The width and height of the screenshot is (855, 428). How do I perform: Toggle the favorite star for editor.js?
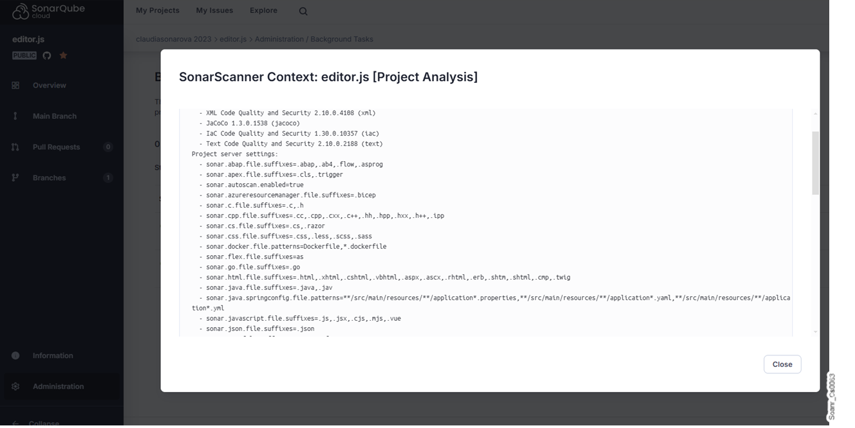(x=62, y=55)
